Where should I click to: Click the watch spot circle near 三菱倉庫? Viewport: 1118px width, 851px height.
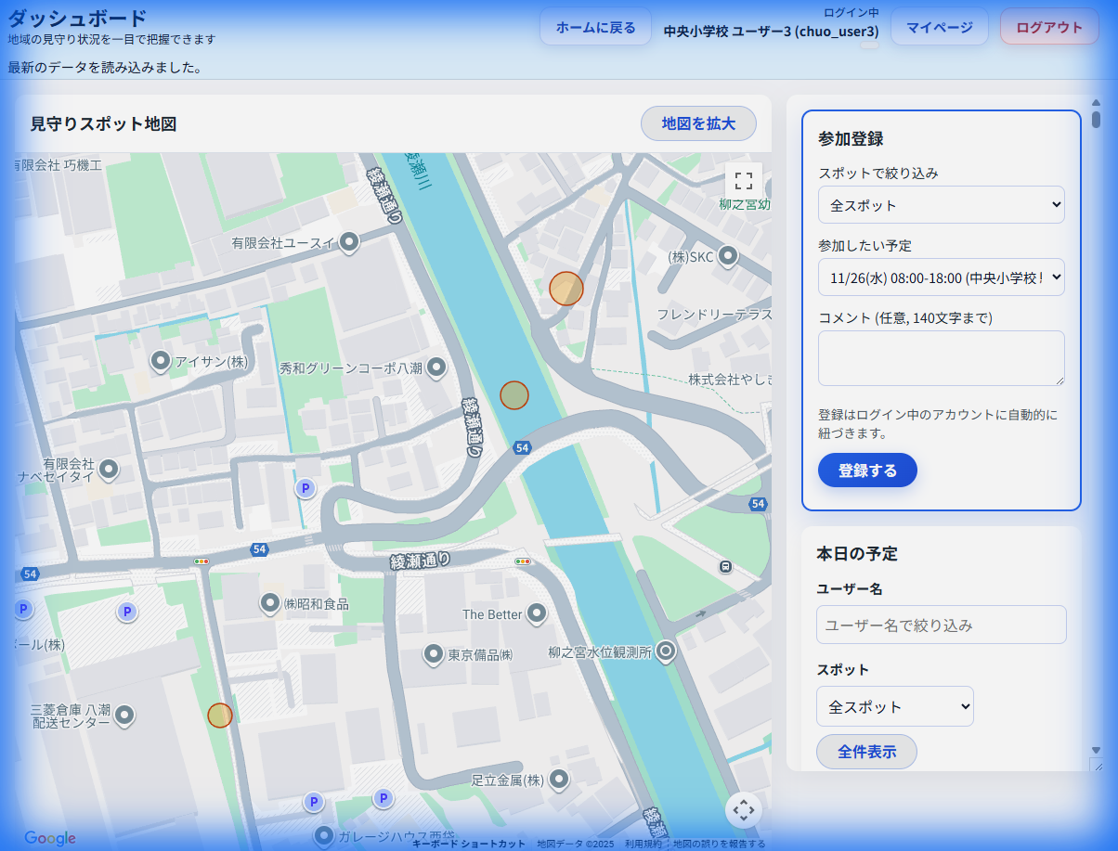coord(220,716)
